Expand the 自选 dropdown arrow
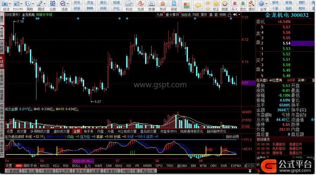The image size is (316, 175). [10, 4]
